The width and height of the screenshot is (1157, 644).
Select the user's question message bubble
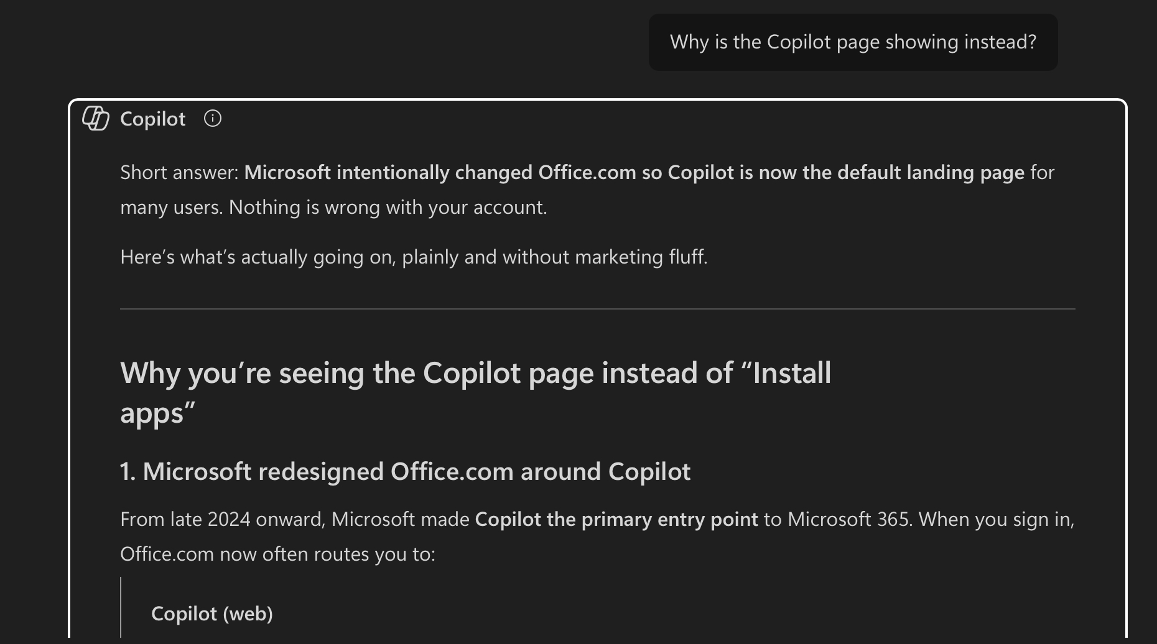(x=853, y=42)
